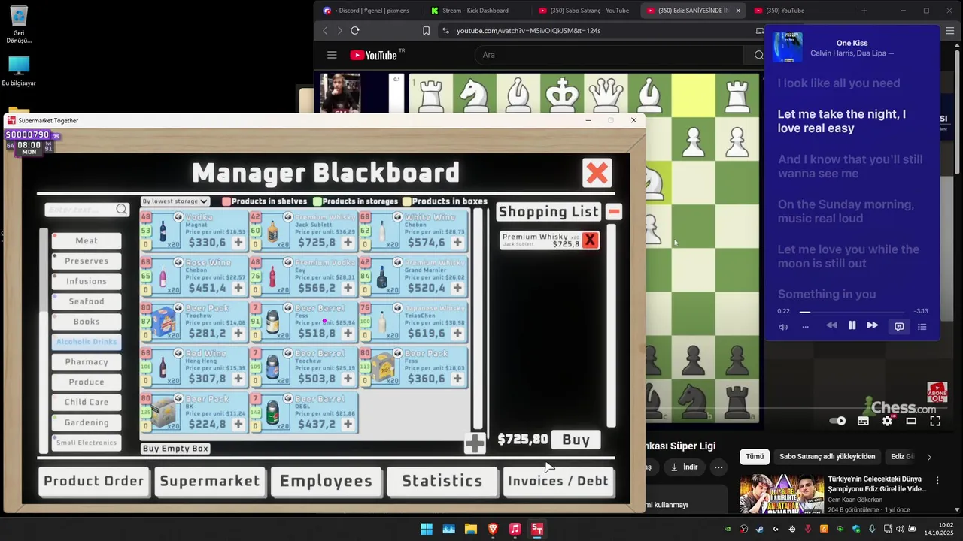
Task: Add Vodka Magnat to shopping list
Action: click(238, 243)
